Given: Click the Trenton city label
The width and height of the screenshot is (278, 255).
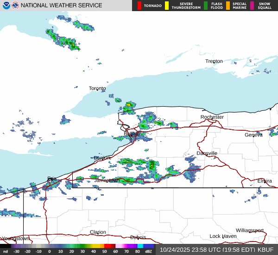Looking at the screenshot, I should click(214, 61).
